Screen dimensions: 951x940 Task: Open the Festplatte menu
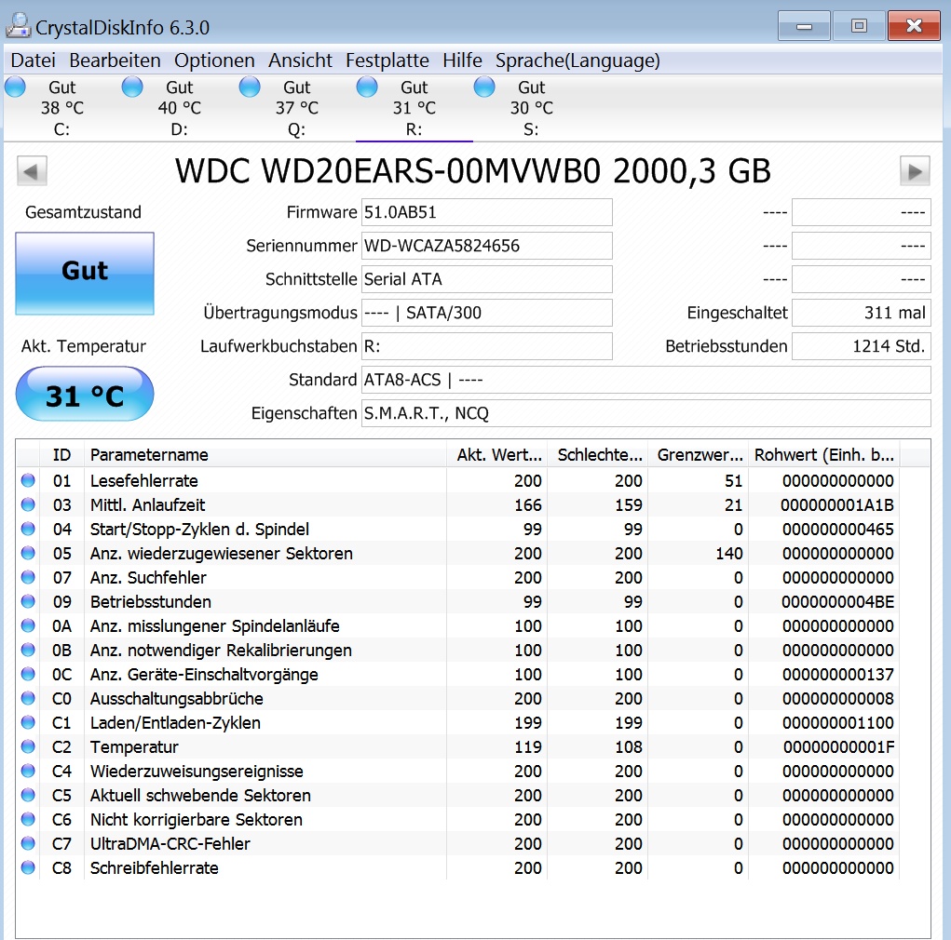(387, 60)
